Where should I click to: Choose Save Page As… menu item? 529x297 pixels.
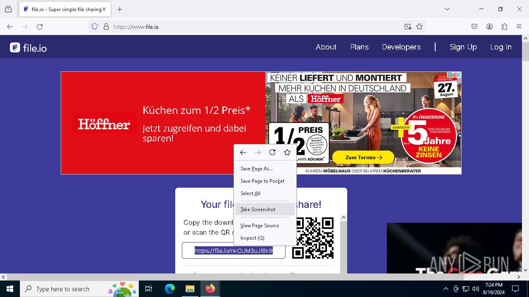click(x=265, y=169)
